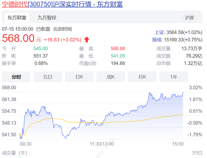
Task: Click the y-axis label 541.50
Action: pyautogui.click(x=9, y=135)
